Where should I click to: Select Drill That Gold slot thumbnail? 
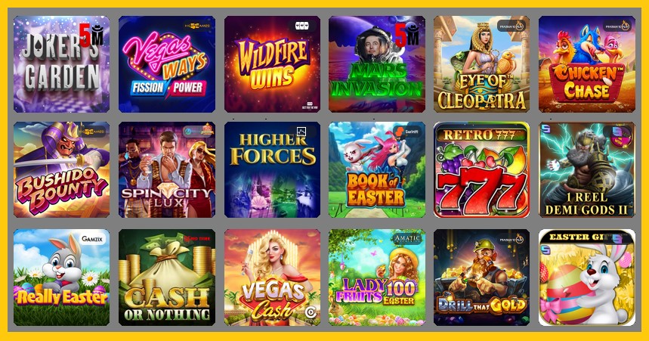click(482, 277)
